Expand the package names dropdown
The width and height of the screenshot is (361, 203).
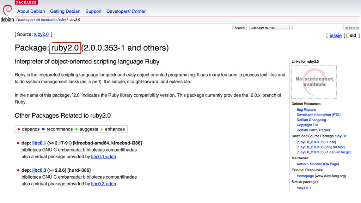pyautogui.click(x=271, y=27)
